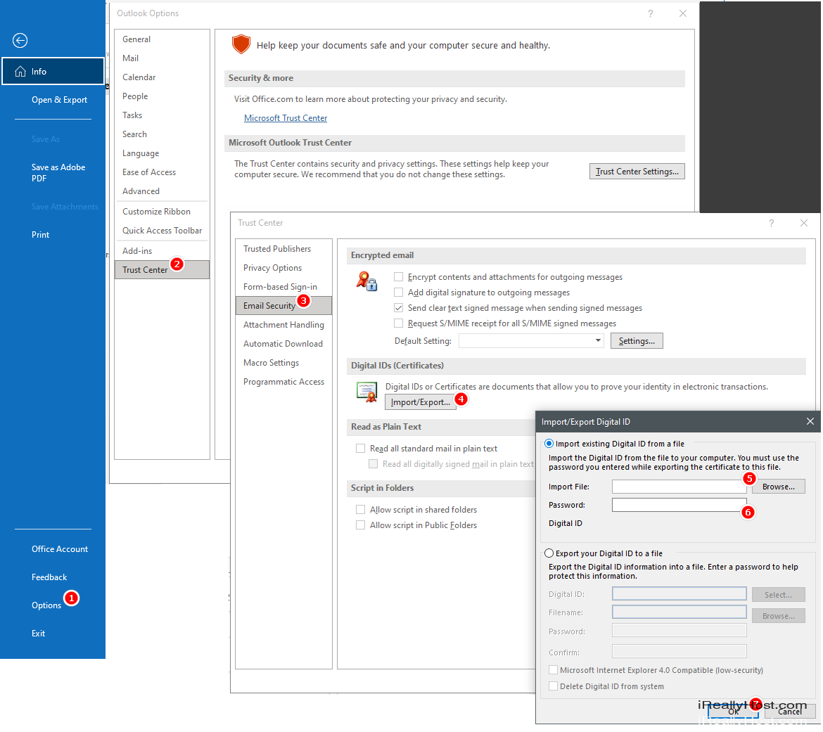Select Quick Access Toolbar category
The height and width of the screenshot is (732, 823).
(x=162, y=231)
